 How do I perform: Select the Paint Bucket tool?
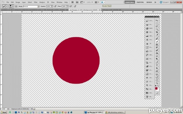click(x=157, y=53)
